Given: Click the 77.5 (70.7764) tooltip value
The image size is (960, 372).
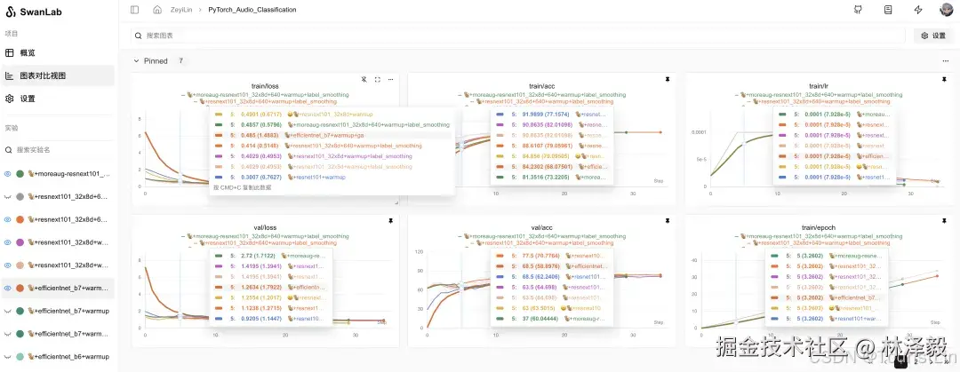Looking at the screenshot, I should (x=540, y=255).
